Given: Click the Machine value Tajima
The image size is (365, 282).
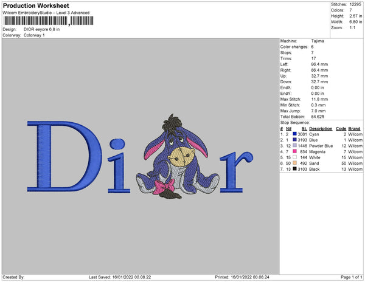Looking at the screenshot, I should click(x=318, y=41).
